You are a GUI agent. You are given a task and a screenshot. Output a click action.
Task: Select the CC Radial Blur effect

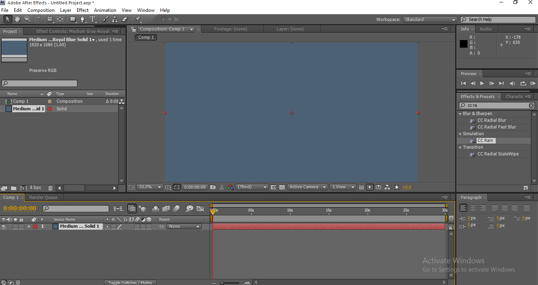click(491, 120)
